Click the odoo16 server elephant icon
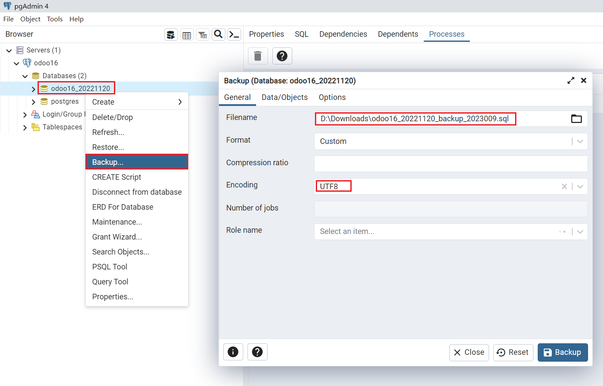 point(27,63)
